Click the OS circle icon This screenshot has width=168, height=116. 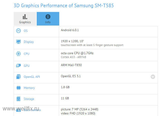tap(18, 31)
